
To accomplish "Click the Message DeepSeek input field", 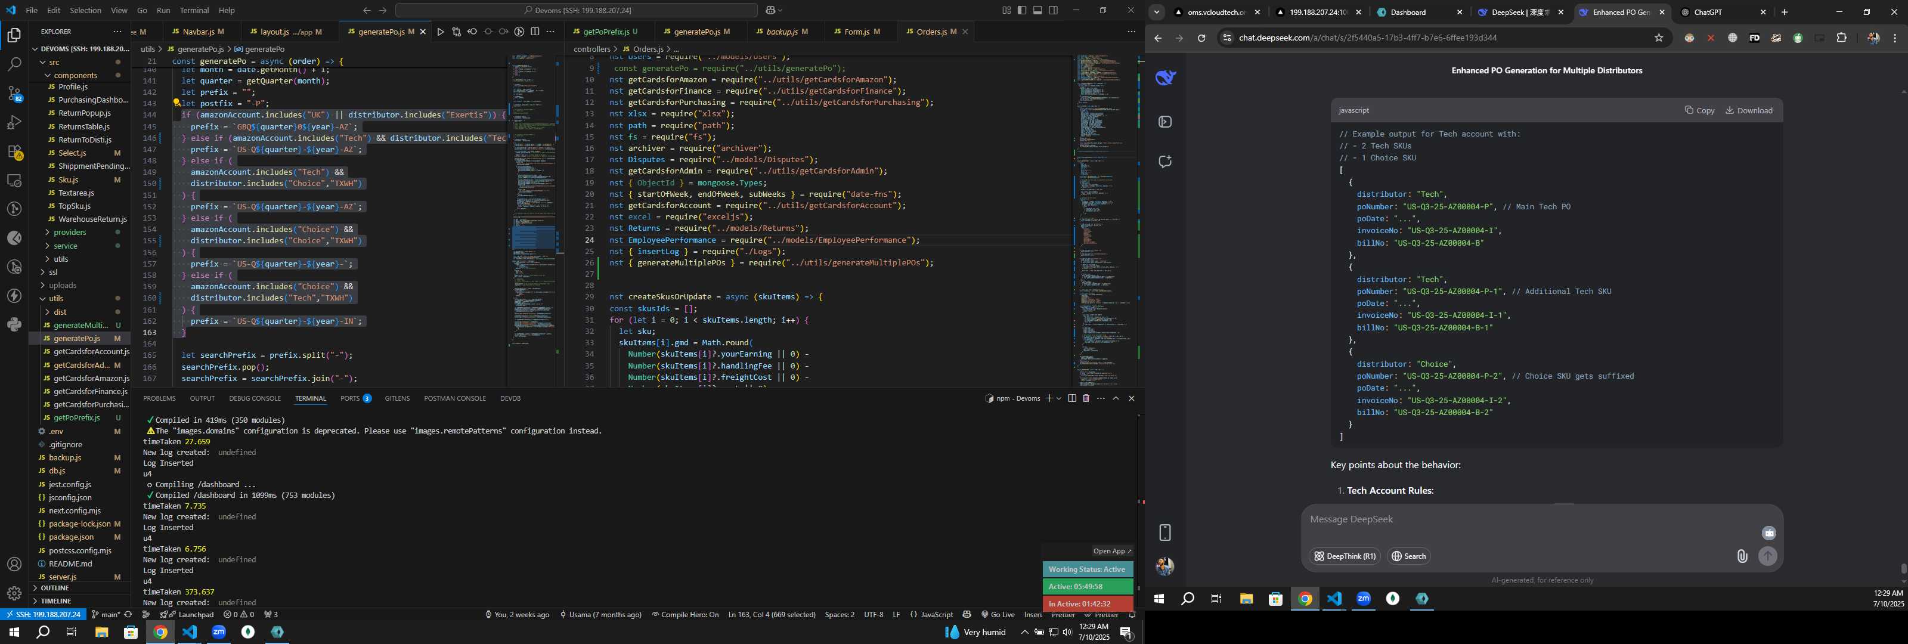I will [1532, 519].
